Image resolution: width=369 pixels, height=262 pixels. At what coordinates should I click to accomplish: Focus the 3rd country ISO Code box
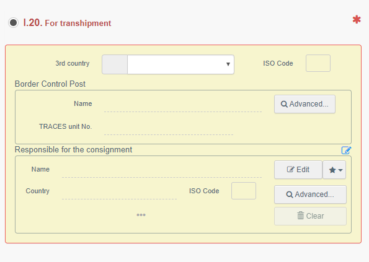click(x=318, y=63)
